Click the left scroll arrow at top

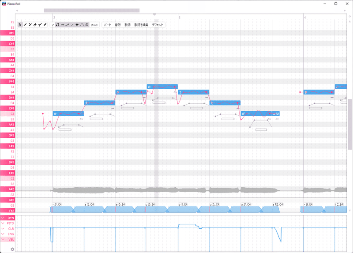[x=17, y=10]
